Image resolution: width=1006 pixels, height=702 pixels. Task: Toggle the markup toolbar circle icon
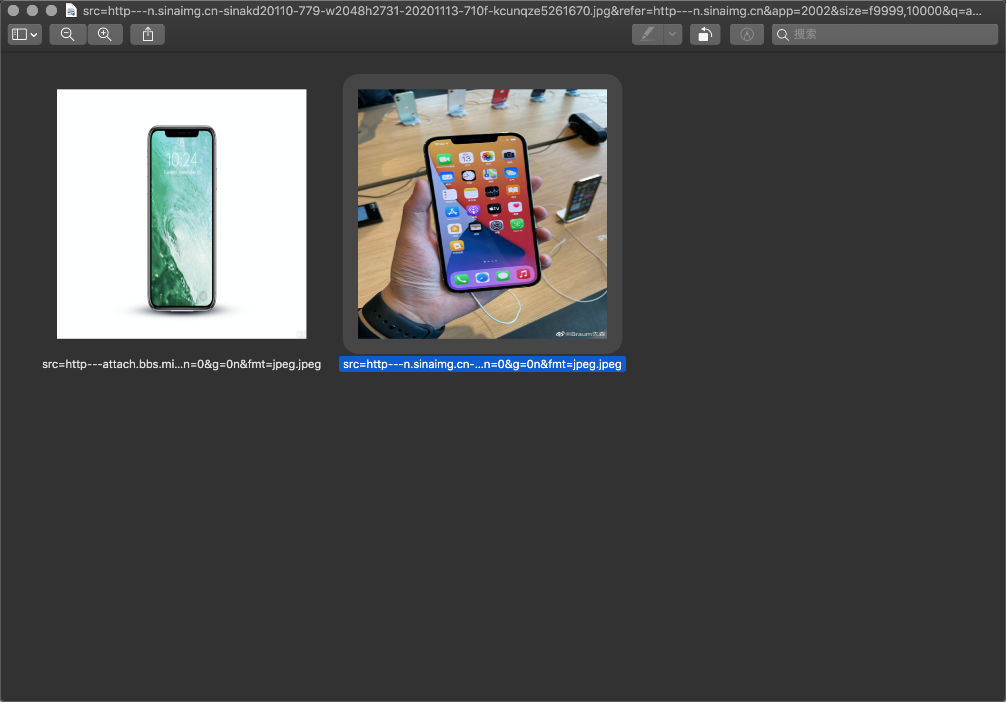(x=747, y=34)
